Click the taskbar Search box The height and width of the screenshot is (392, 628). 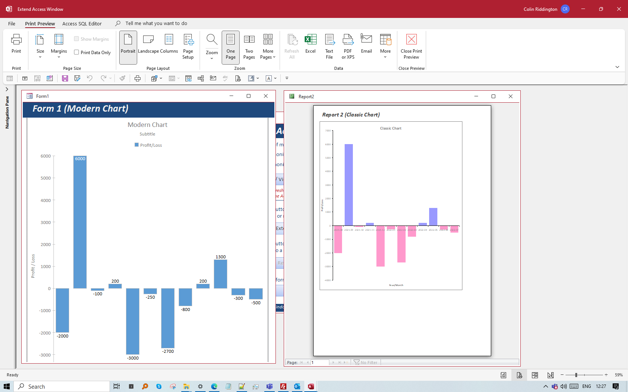tap(62, 386)
